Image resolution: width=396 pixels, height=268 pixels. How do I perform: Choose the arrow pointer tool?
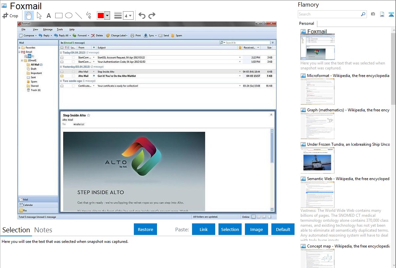click(x=39, y=16)
